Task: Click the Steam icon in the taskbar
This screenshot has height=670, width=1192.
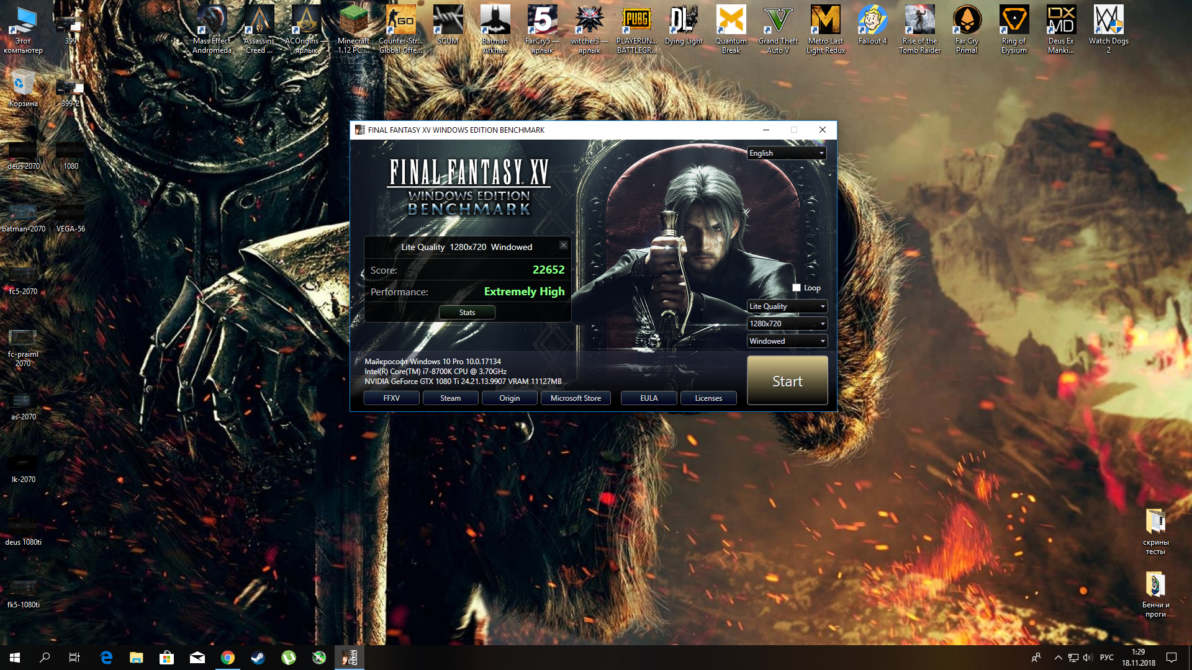Action: (258, 658)
